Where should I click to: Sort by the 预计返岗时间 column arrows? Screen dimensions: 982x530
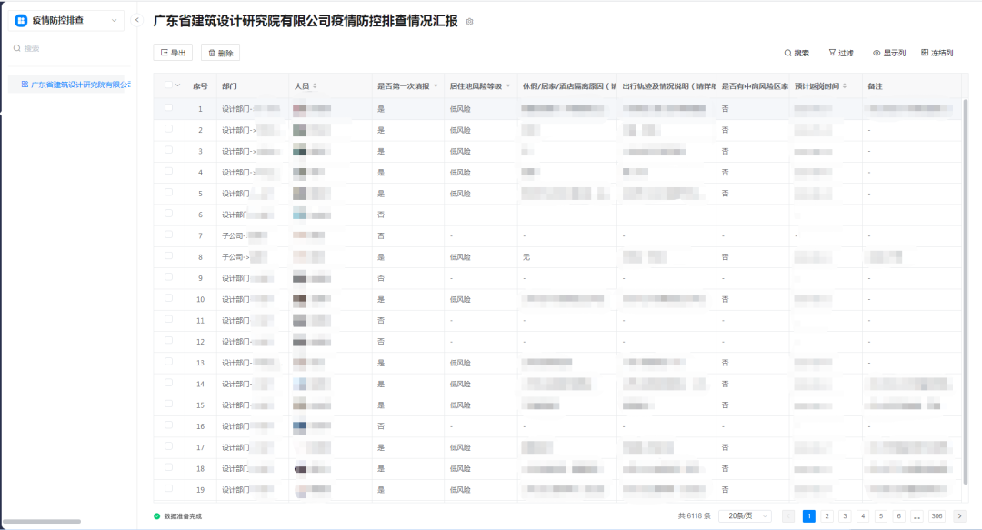[845, 85]
